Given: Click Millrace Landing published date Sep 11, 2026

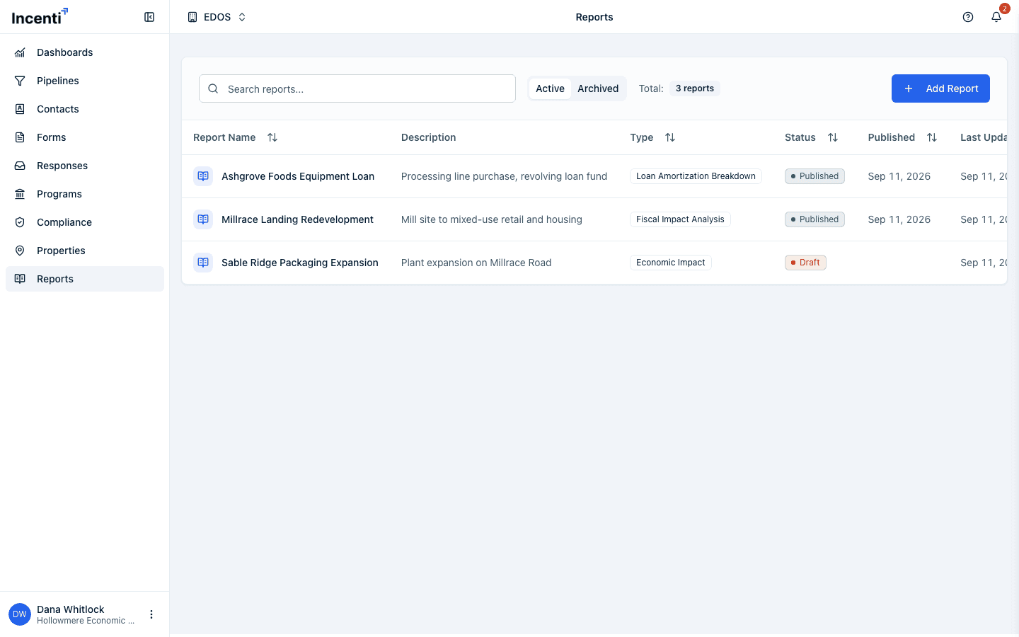Looking at the screenshot, I should click(x=899, y=219).
